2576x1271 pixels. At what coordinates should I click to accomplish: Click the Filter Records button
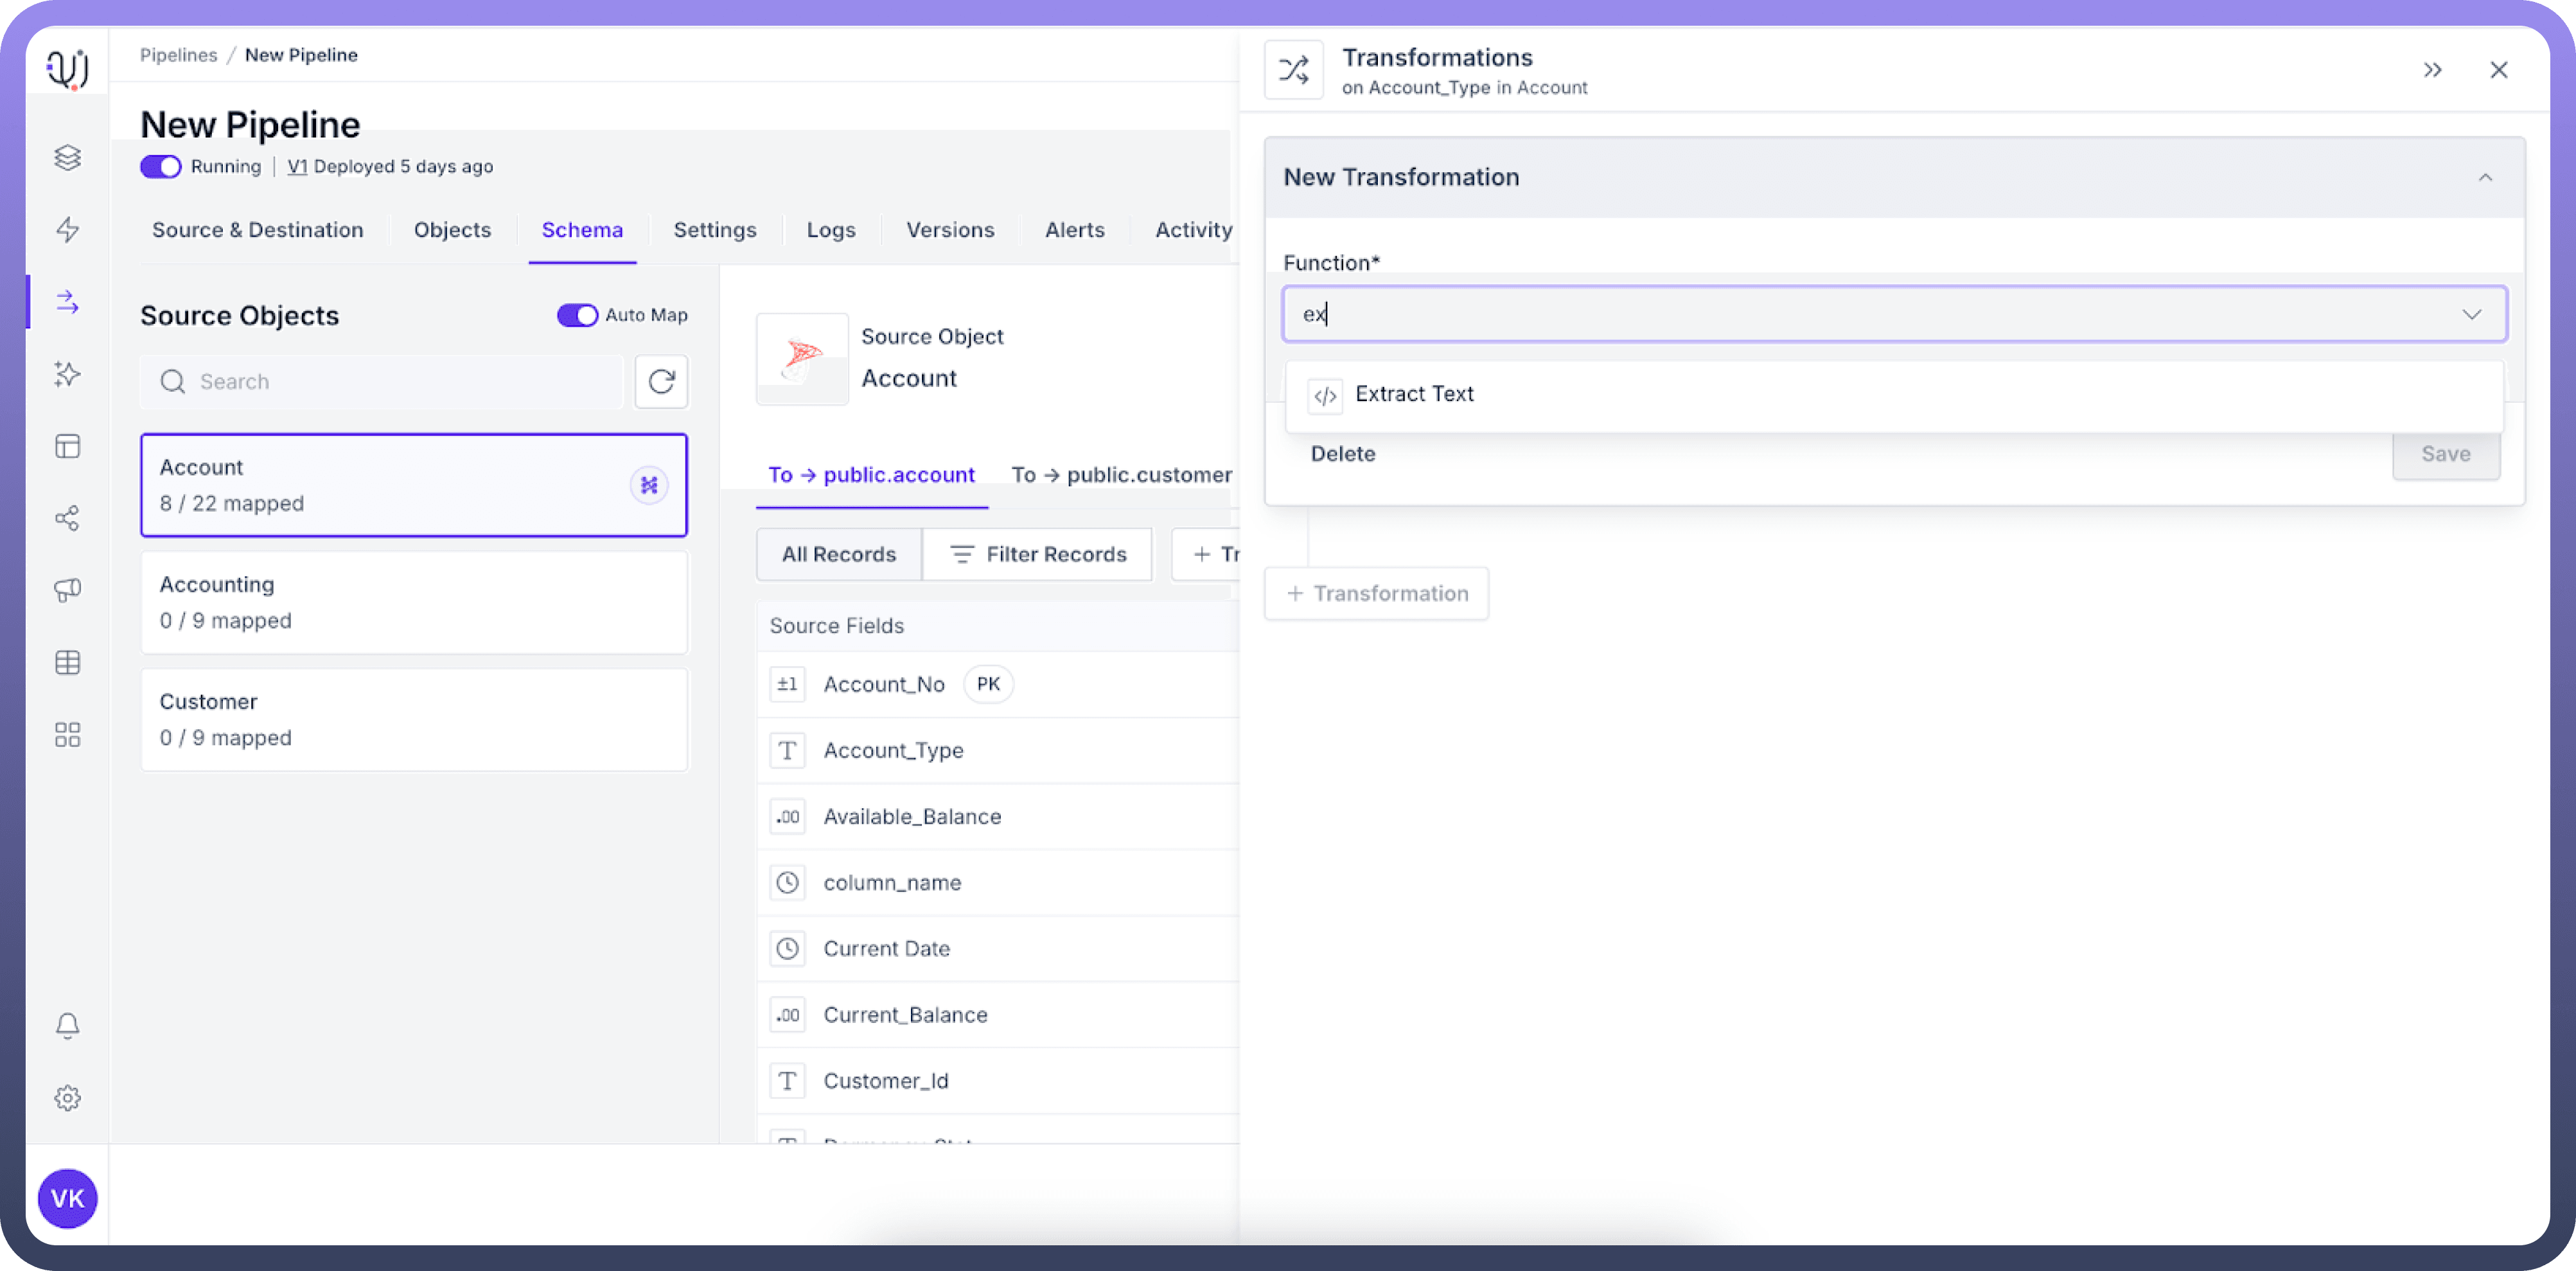tap(1037, 554)
